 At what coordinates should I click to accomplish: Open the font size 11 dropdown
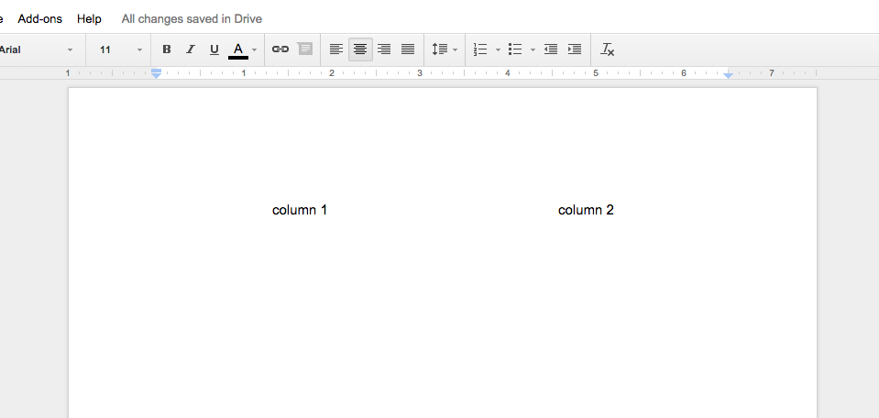[x=120, y=49]
